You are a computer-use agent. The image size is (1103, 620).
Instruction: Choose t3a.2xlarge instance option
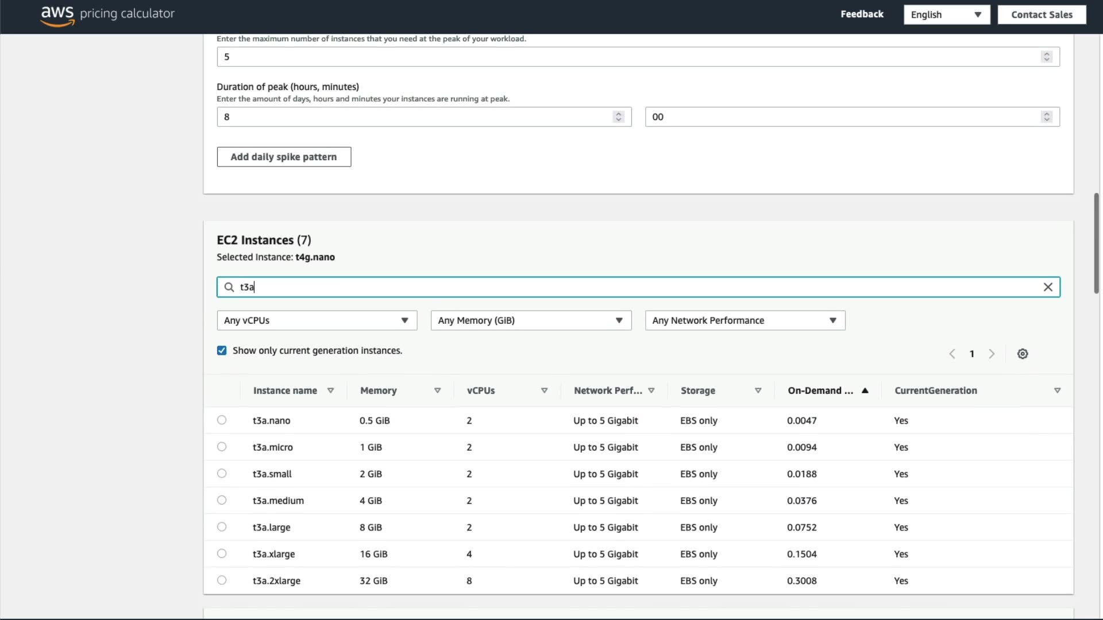click(x=222, y=580)
